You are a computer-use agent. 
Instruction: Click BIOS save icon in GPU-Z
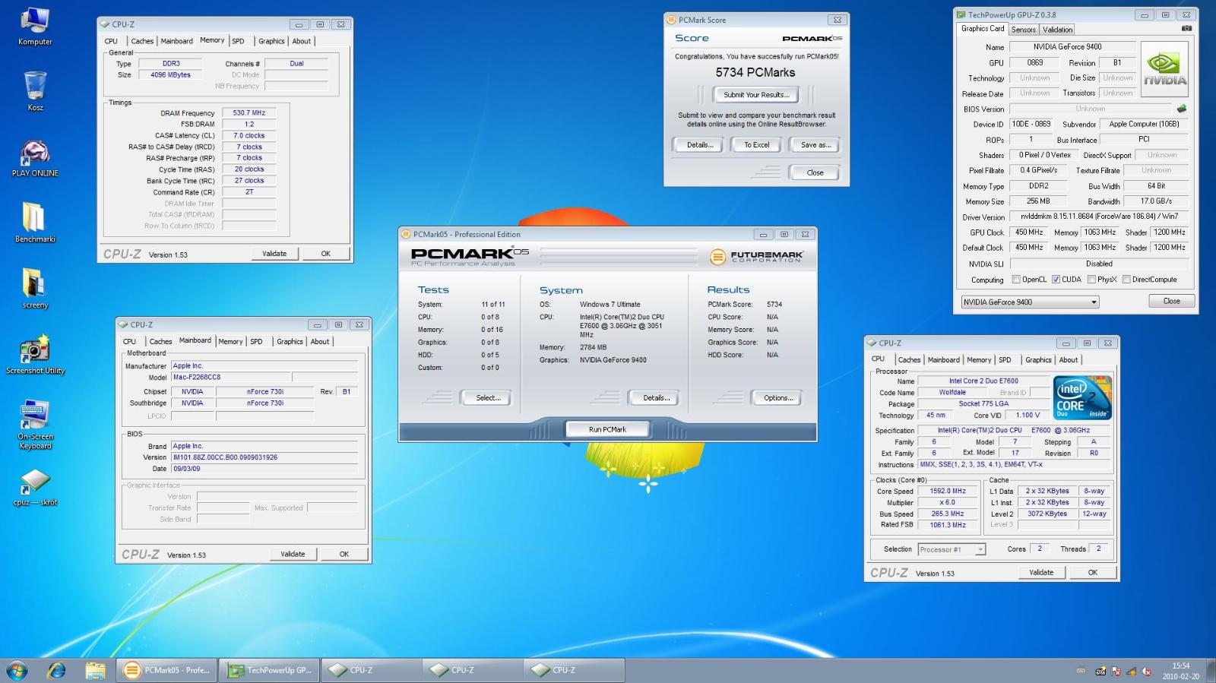[1182, 109]
